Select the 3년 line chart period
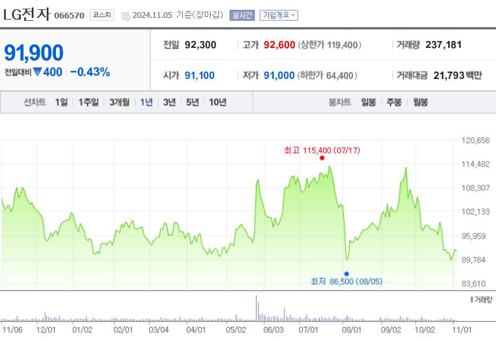The width and height of the screenshot is (496, 342). point(169,102)
